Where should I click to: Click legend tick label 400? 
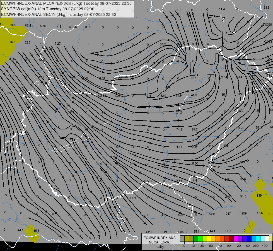click(x=265, y=246)
